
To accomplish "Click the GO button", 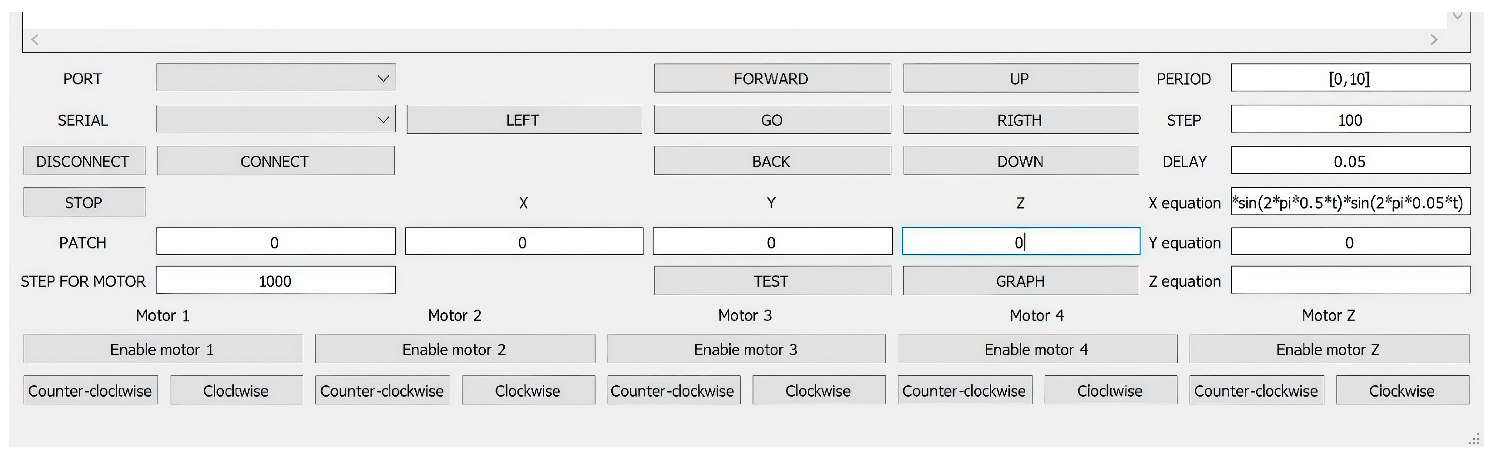I will (x=772, y=120).
